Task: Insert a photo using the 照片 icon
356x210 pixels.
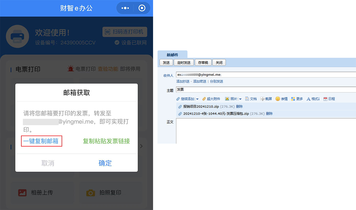Action: (x=227, y=99)
